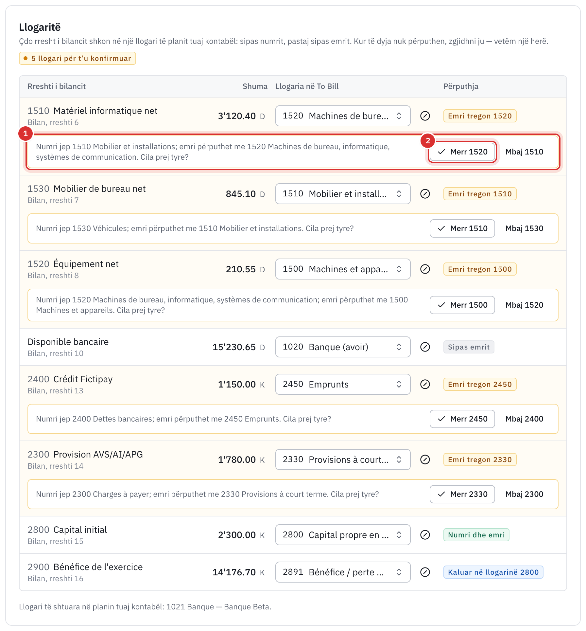Click the '5 llogari për t'u konfirmuar' badge
The height and width of the screenshot is (631, 586).
(78, 58)
